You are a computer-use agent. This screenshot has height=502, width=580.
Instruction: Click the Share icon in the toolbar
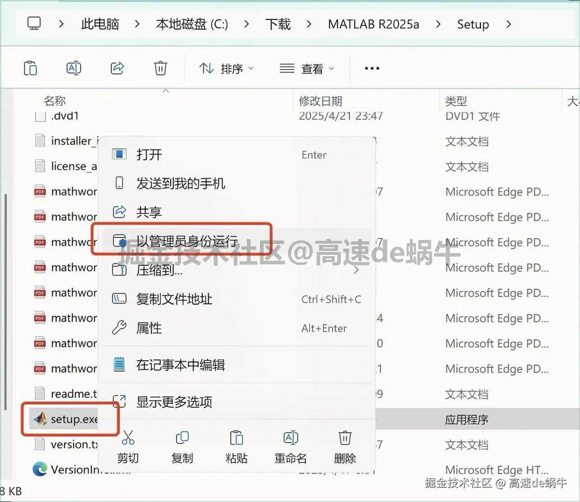click(117, 68)
